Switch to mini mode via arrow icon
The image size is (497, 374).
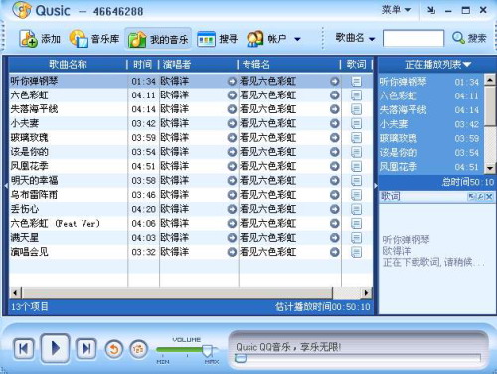pos(431,10)
